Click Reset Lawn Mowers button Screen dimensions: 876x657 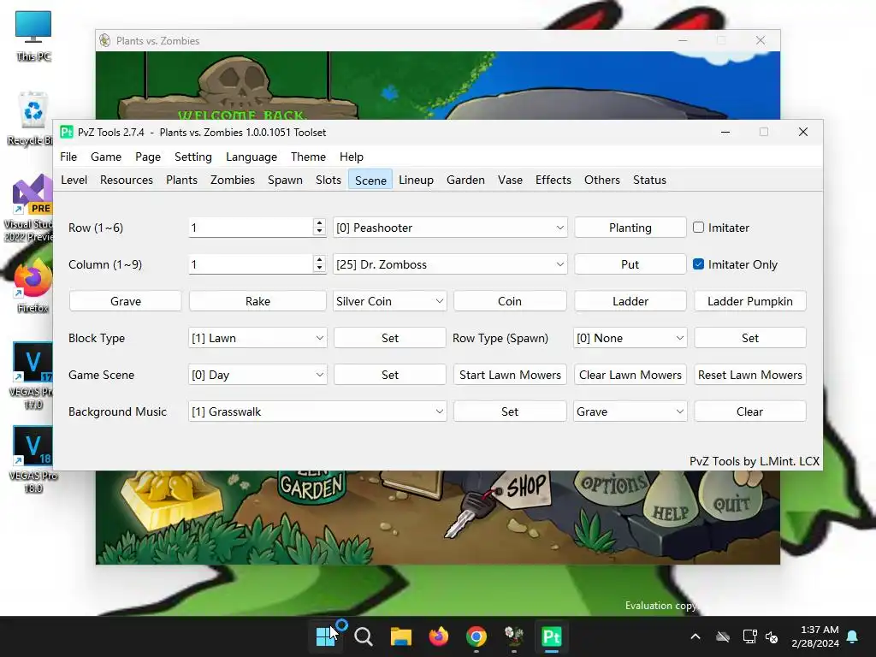750,375
